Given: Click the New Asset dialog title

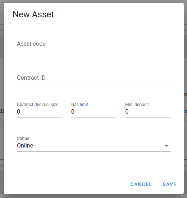Looking at the screenshot, I should coord(33,14).
